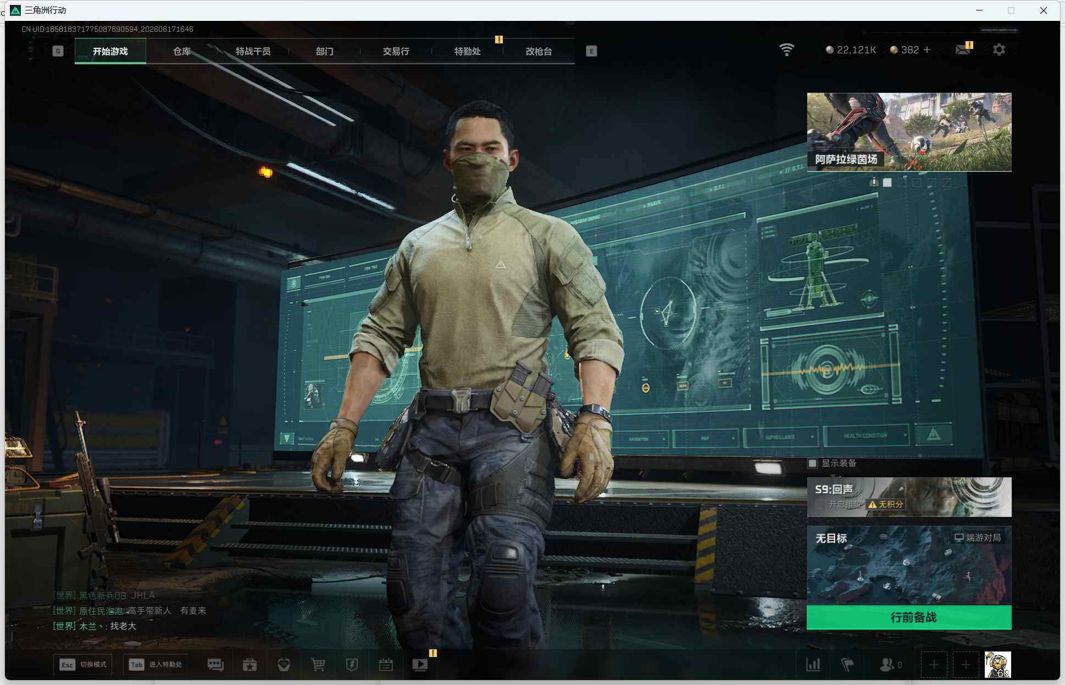This screenshot has width=1065, height=685.
Task: Click the Tab 进入特勤处 button
Action: point(156,665)
